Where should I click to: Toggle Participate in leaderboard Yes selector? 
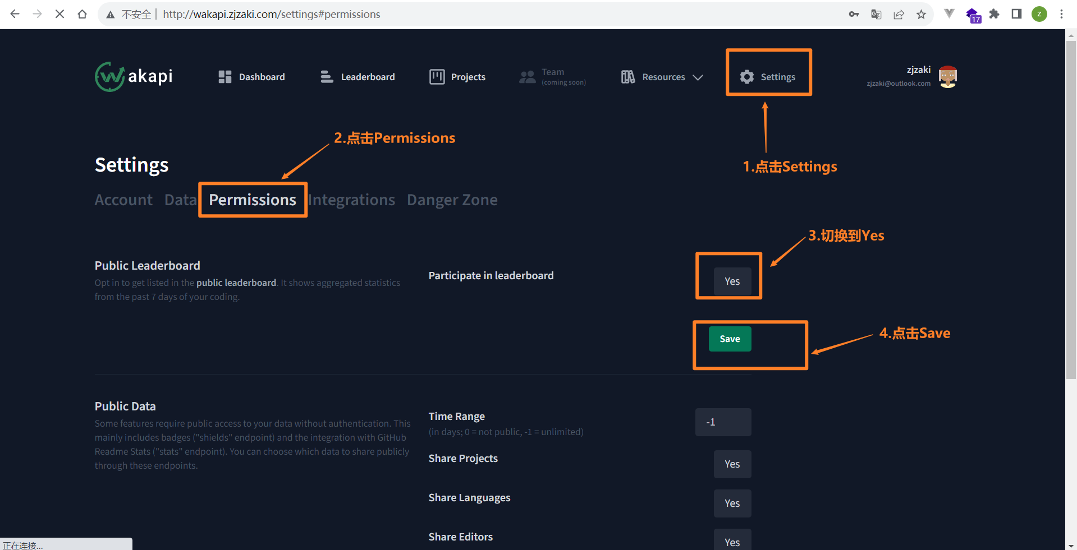(732, 281)
